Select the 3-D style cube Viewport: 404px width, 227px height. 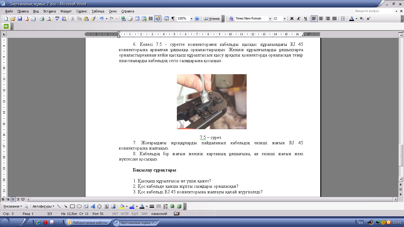[179, 206]
